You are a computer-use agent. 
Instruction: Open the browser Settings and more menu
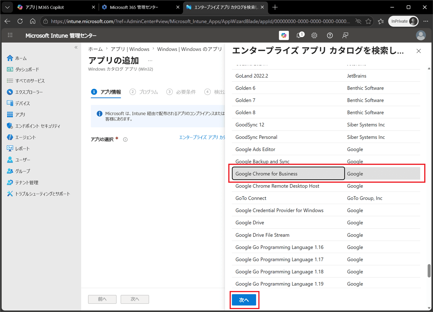(x=426, y=21)
